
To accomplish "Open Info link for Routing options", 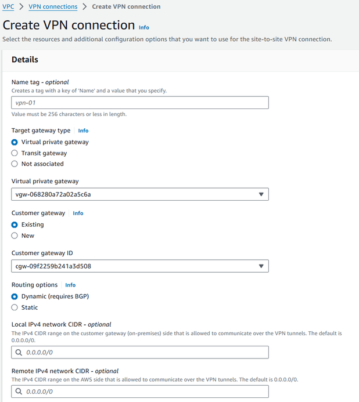I will (x=70, y=285).
